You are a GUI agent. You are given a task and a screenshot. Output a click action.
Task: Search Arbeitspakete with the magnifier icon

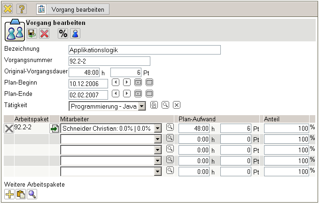[32, 194]
